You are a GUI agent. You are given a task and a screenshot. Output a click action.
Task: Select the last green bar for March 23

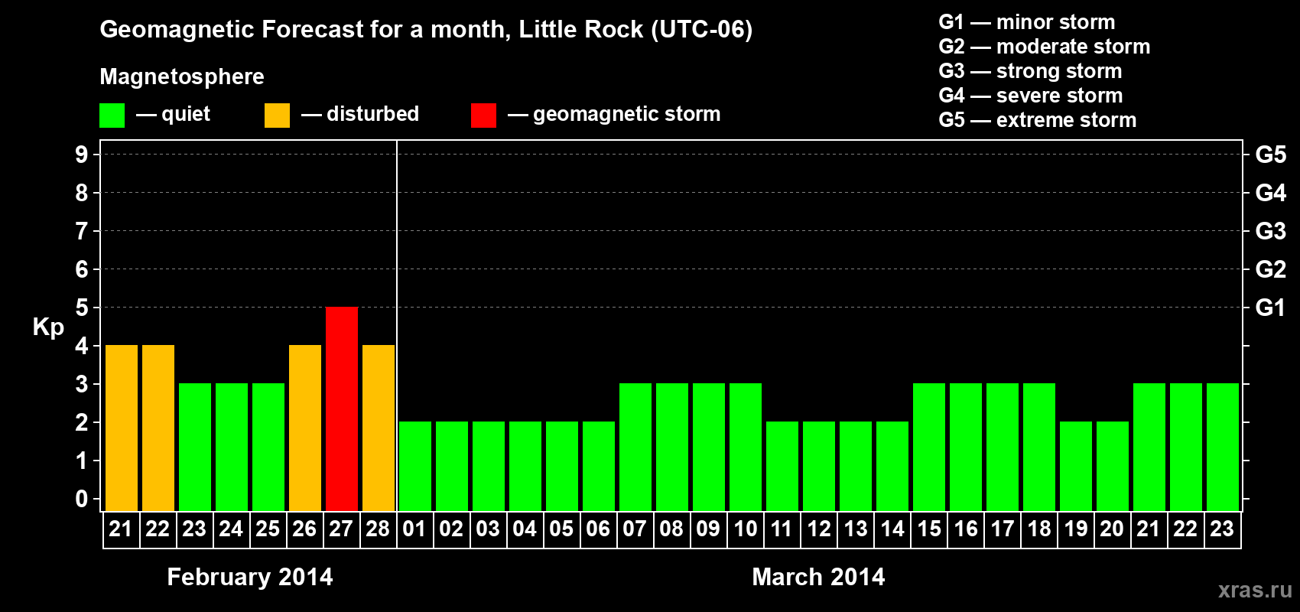pyautogui.click(x=1223, y=447)
